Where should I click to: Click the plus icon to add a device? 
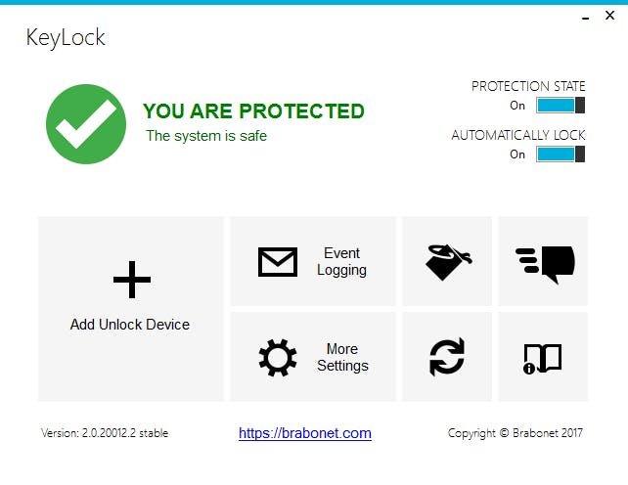tap(132, 281)
